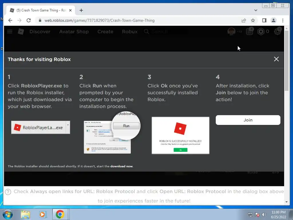The image size is (293, 220).
Task: Close the Thanks for visiting Roblox dialog
Action: coord(276,59)
